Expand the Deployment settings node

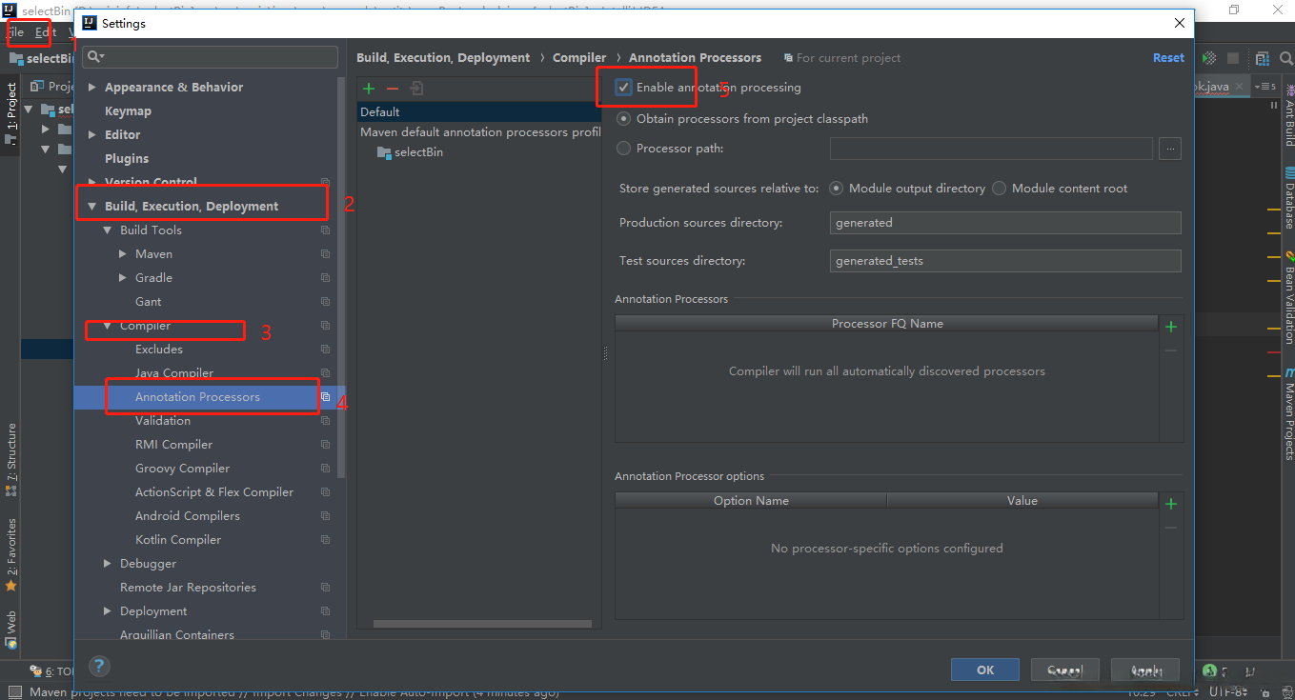[108, 611]
